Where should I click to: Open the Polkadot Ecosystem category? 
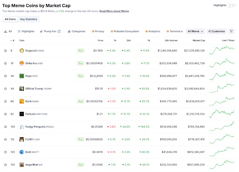pos(125,31)
